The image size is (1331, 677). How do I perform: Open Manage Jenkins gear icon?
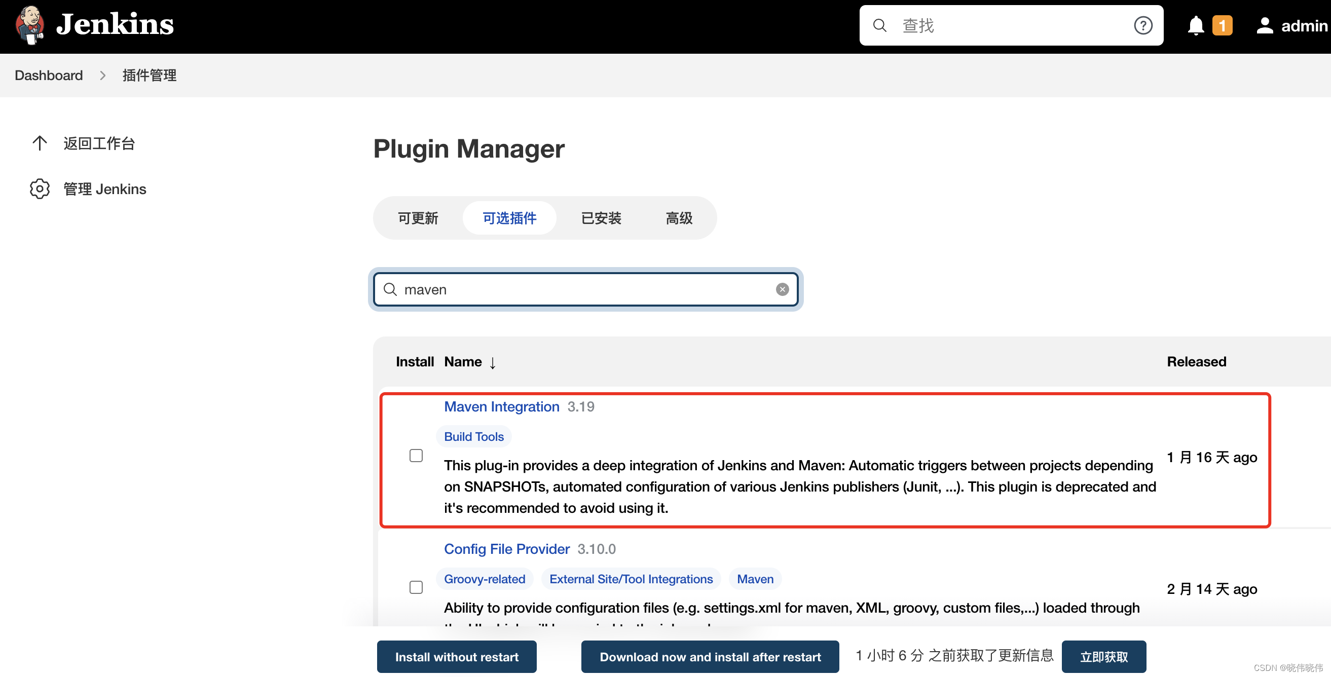40,189
